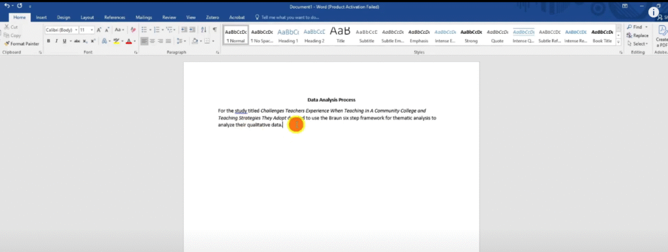The height and width of the screenshot is (252, 668).
Task: Apply the Intense Quote style
Action: 524,35
